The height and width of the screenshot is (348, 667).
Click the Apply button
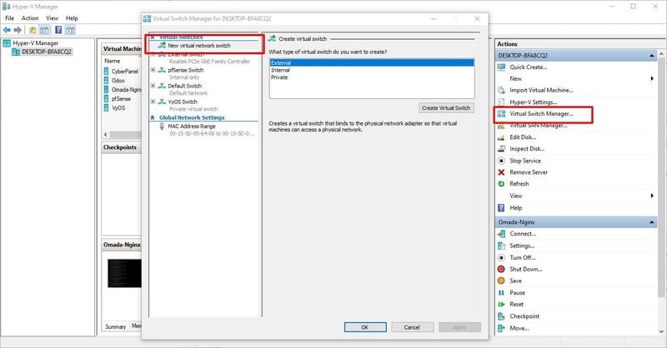tap(459, 327)
